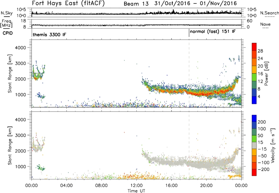This screenshot has width=279, height=193.
Task: Select the date range '31/Oct/2016 - 01/Nov/2016'
Action: [196, 3]
